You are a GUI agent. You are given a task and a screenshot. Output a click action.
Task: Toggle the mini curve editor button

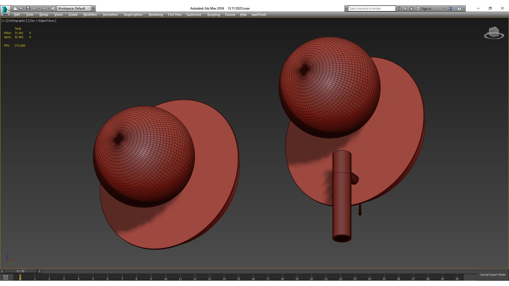click(x=6, y=277)
